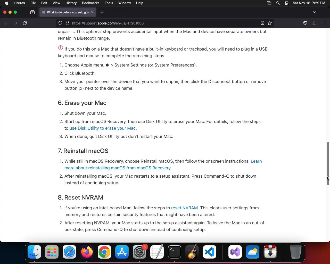Select the 'What to do before you sell' tab
Image resolution: width=330 pixels, height=264 pixels.
68,12
